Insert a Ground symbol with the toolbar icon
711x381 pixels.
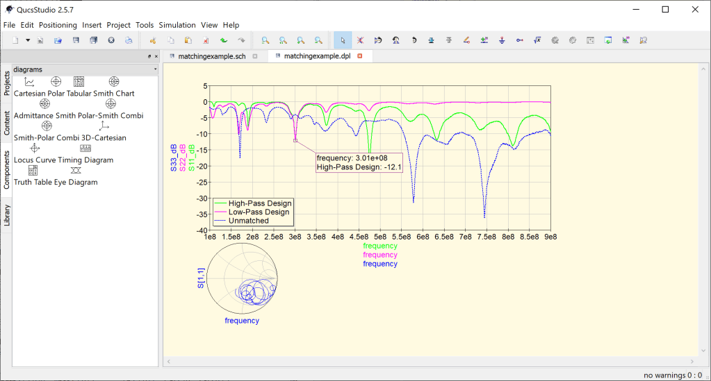click(x=502, y=40)
